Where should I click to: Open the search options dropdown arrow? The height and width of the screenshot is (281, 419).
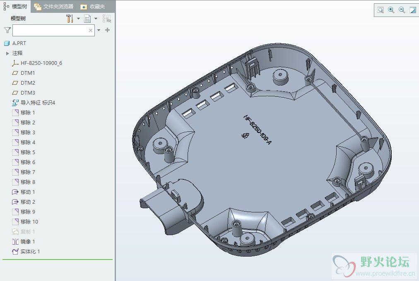(x=99, y=30)
